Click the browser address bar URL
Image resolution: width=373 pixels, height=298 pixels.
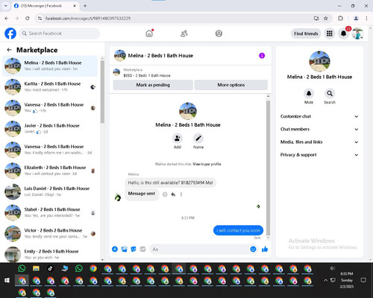coord(88,18)
